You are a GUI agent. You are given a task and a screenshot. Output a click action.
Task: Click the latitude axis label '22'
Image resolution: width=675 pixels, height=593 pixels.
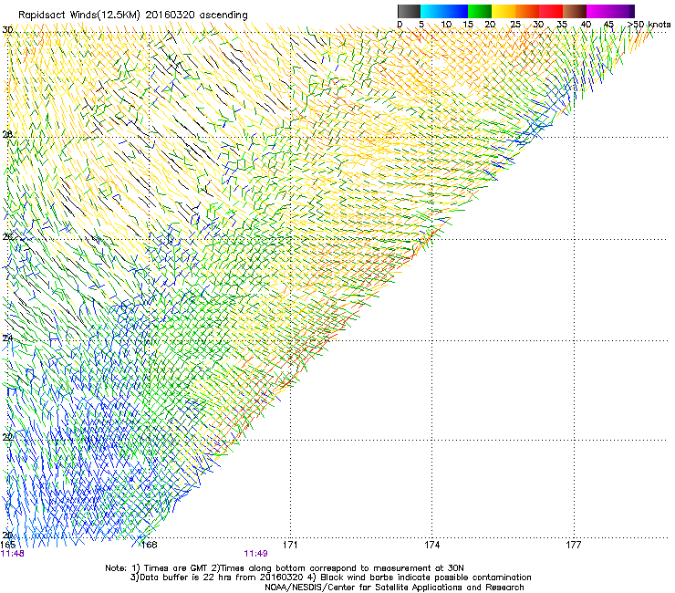[x=7, y=437]
